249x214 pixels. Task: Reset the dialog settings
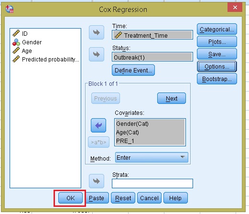tap(123, 198)
